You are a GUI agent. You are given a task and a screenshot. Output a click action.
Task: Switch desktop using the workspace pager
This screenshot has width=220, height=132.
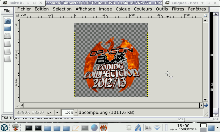[203, 128]
